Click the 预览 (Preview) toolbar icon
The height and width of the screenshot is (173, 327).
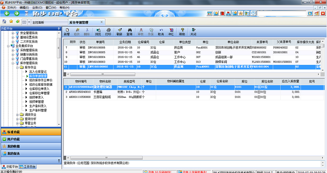(98, 31)
